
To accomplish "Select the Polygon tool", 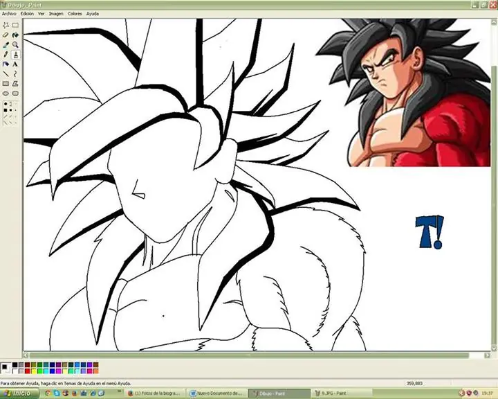I will pyautogui.click(x=15, y=84).
